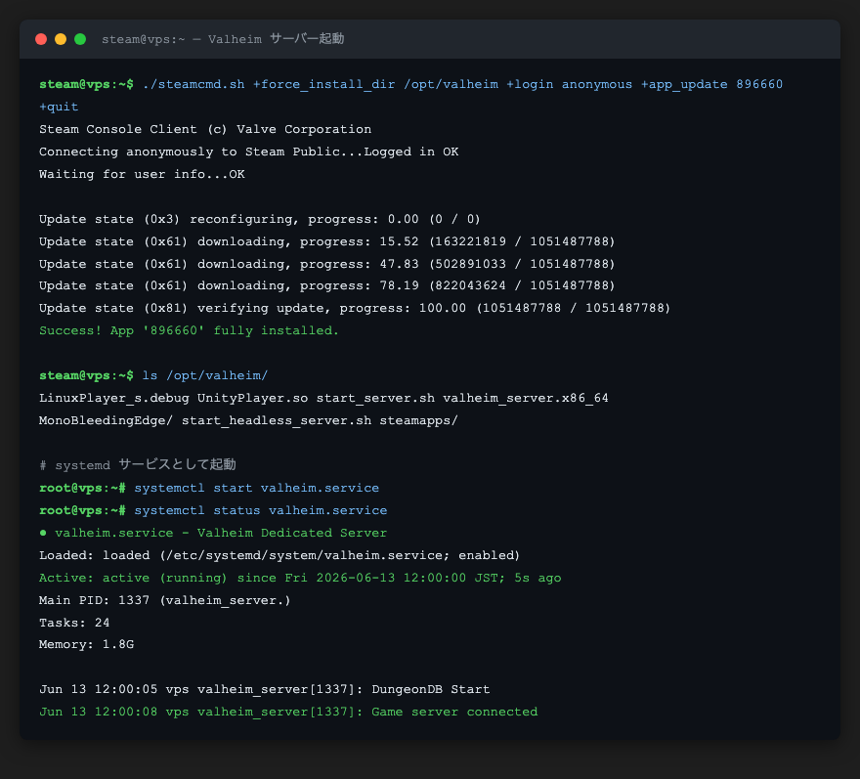
Task: Click the 'systemctl status valheim.service' command
Action: tap(261, 511)
